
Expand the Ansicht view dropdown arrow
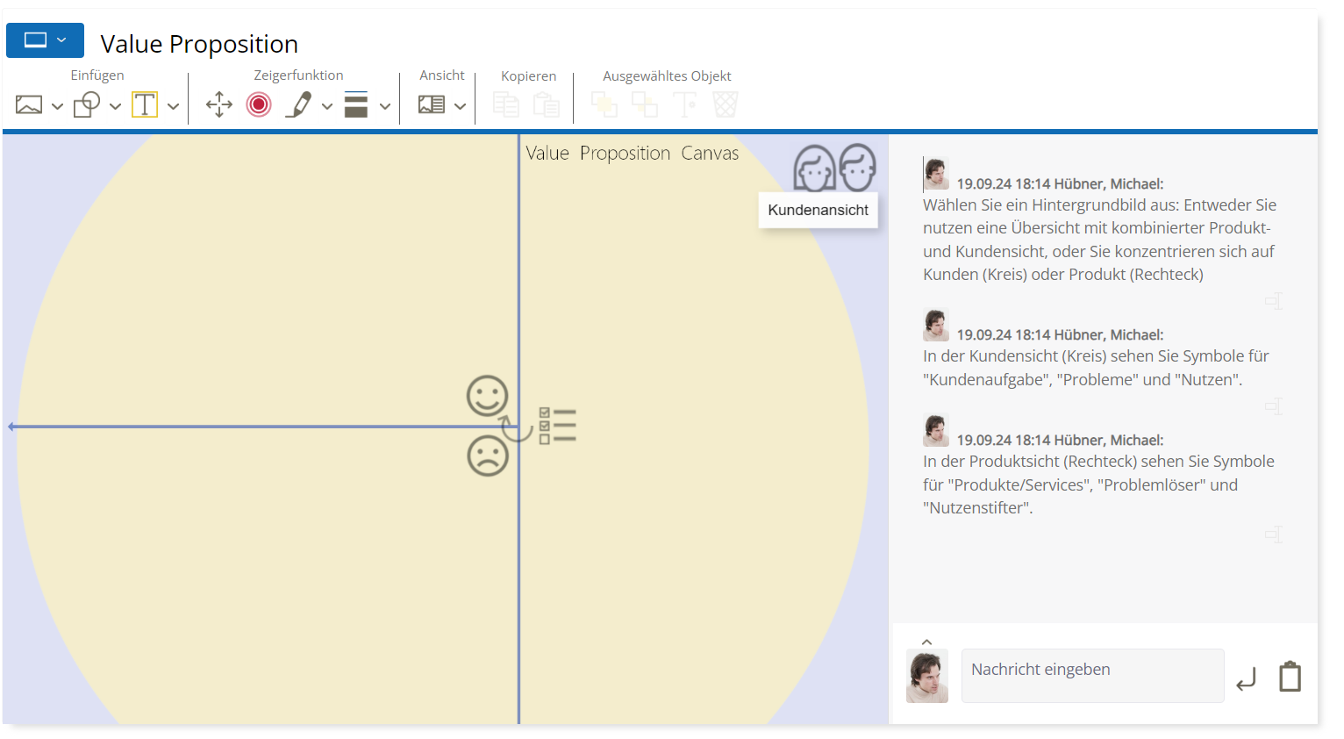click(x=460, y=106)
